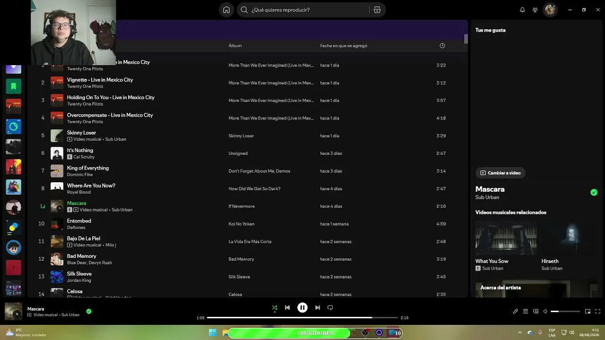The width and height of the screenshot is (605, 340).
Task: Adjust the volume slider
Action: click(565, 312)
